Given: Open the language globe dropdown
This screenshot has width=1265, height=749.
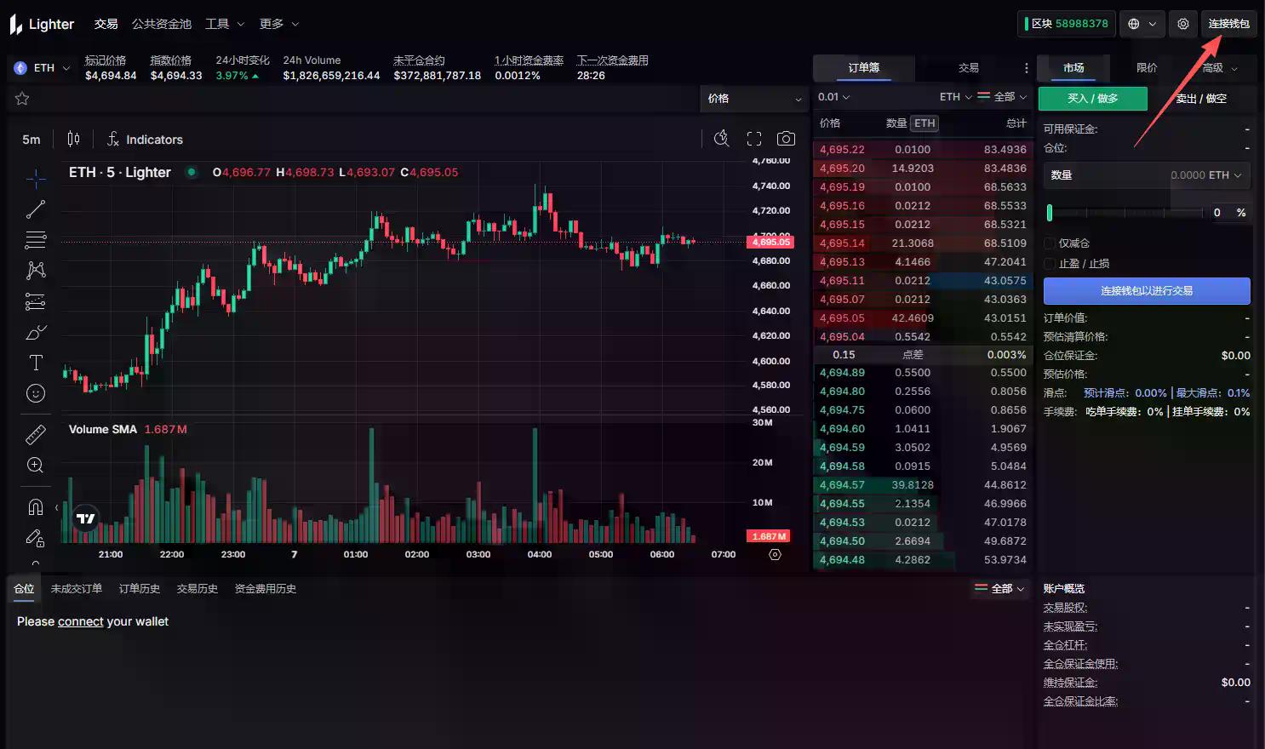Looking at the screenshot, I should click(x=1142, y=24).
